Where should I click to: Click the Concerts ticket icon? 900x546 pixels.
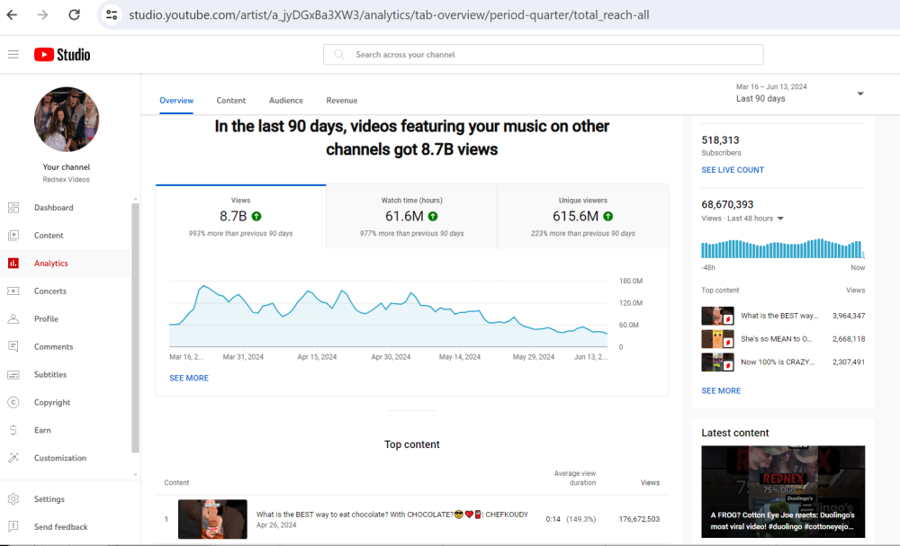[x=13, y=291]
